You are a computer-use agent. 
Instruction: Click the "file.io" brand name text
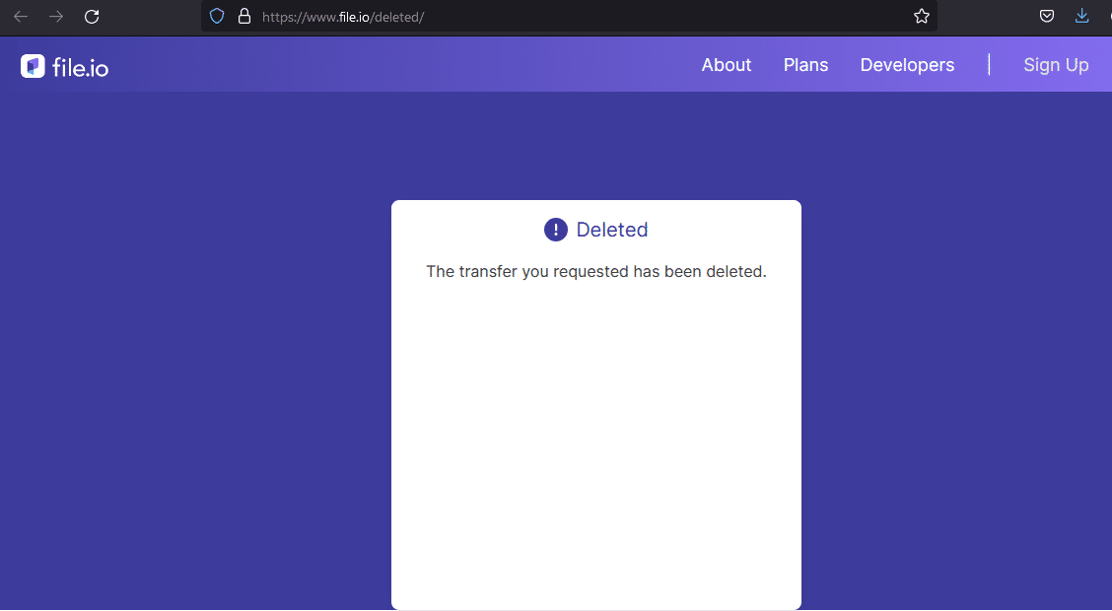click(78, 65)
